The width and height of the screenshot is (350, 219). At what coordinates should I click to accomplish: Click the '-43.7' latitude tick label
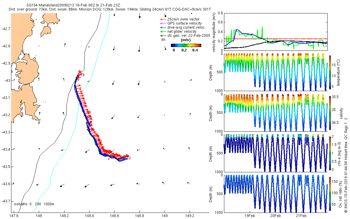[6, 201]
